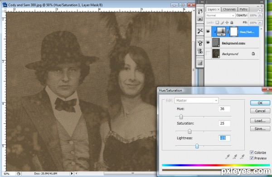272x177 pixels.
Task: Open the status bar info arrow menu
Action: (72, 173)
